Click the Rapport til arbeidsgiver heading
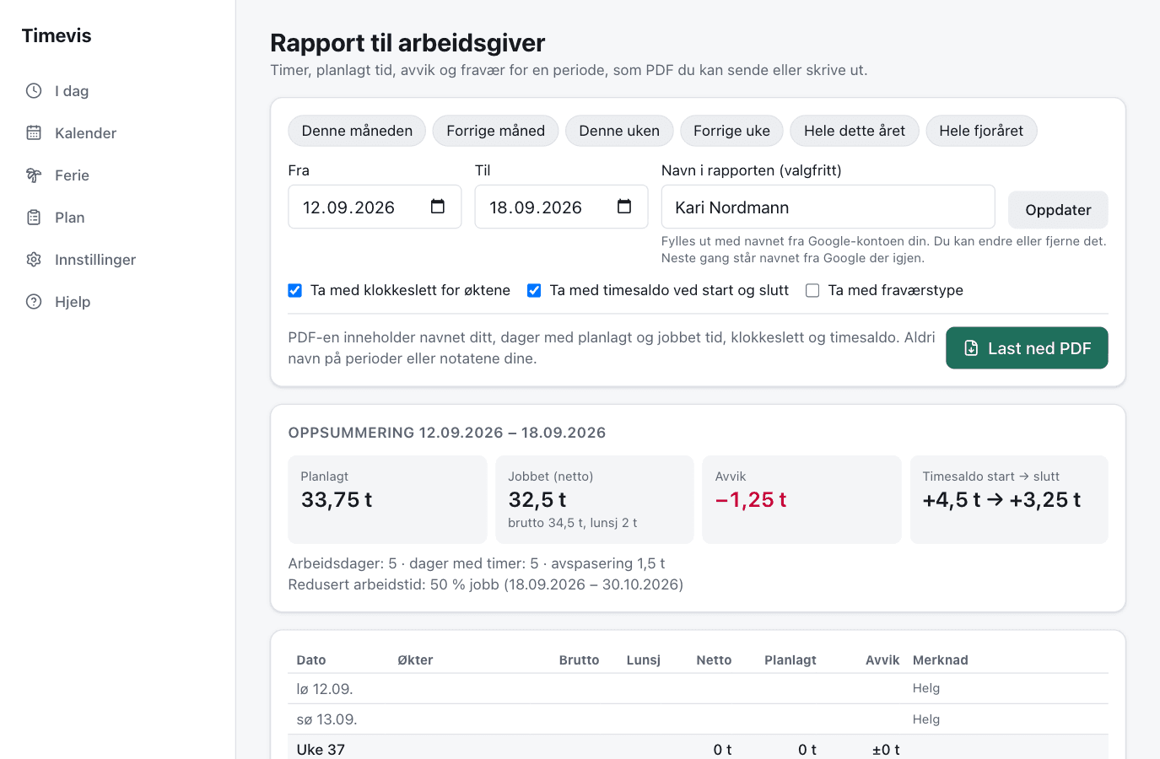 click(x=407, y=42)
